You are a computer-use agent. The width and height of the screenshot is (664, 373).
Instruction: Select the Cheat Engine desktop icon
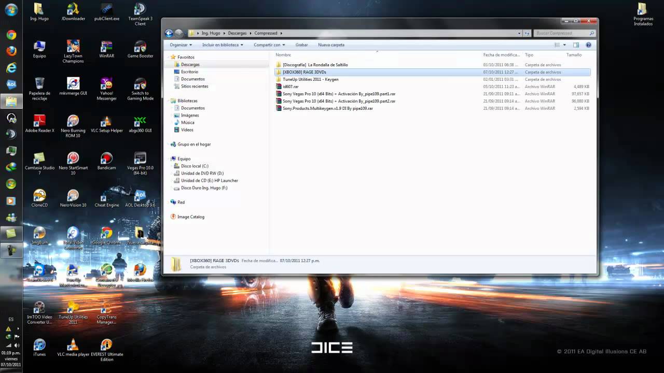[x=106, y=198]
